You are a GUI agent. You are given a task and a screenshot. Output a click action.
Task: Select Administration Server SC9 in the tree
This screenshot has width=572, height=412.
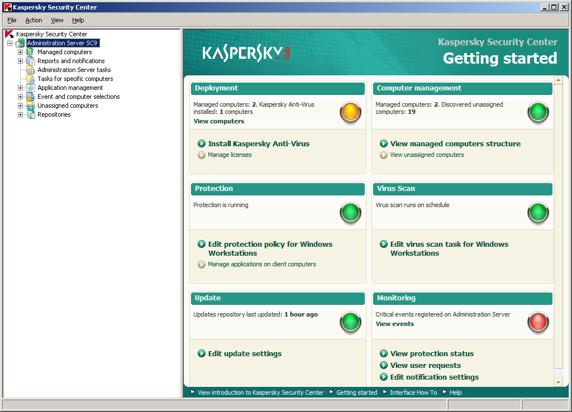click(63, 43)
